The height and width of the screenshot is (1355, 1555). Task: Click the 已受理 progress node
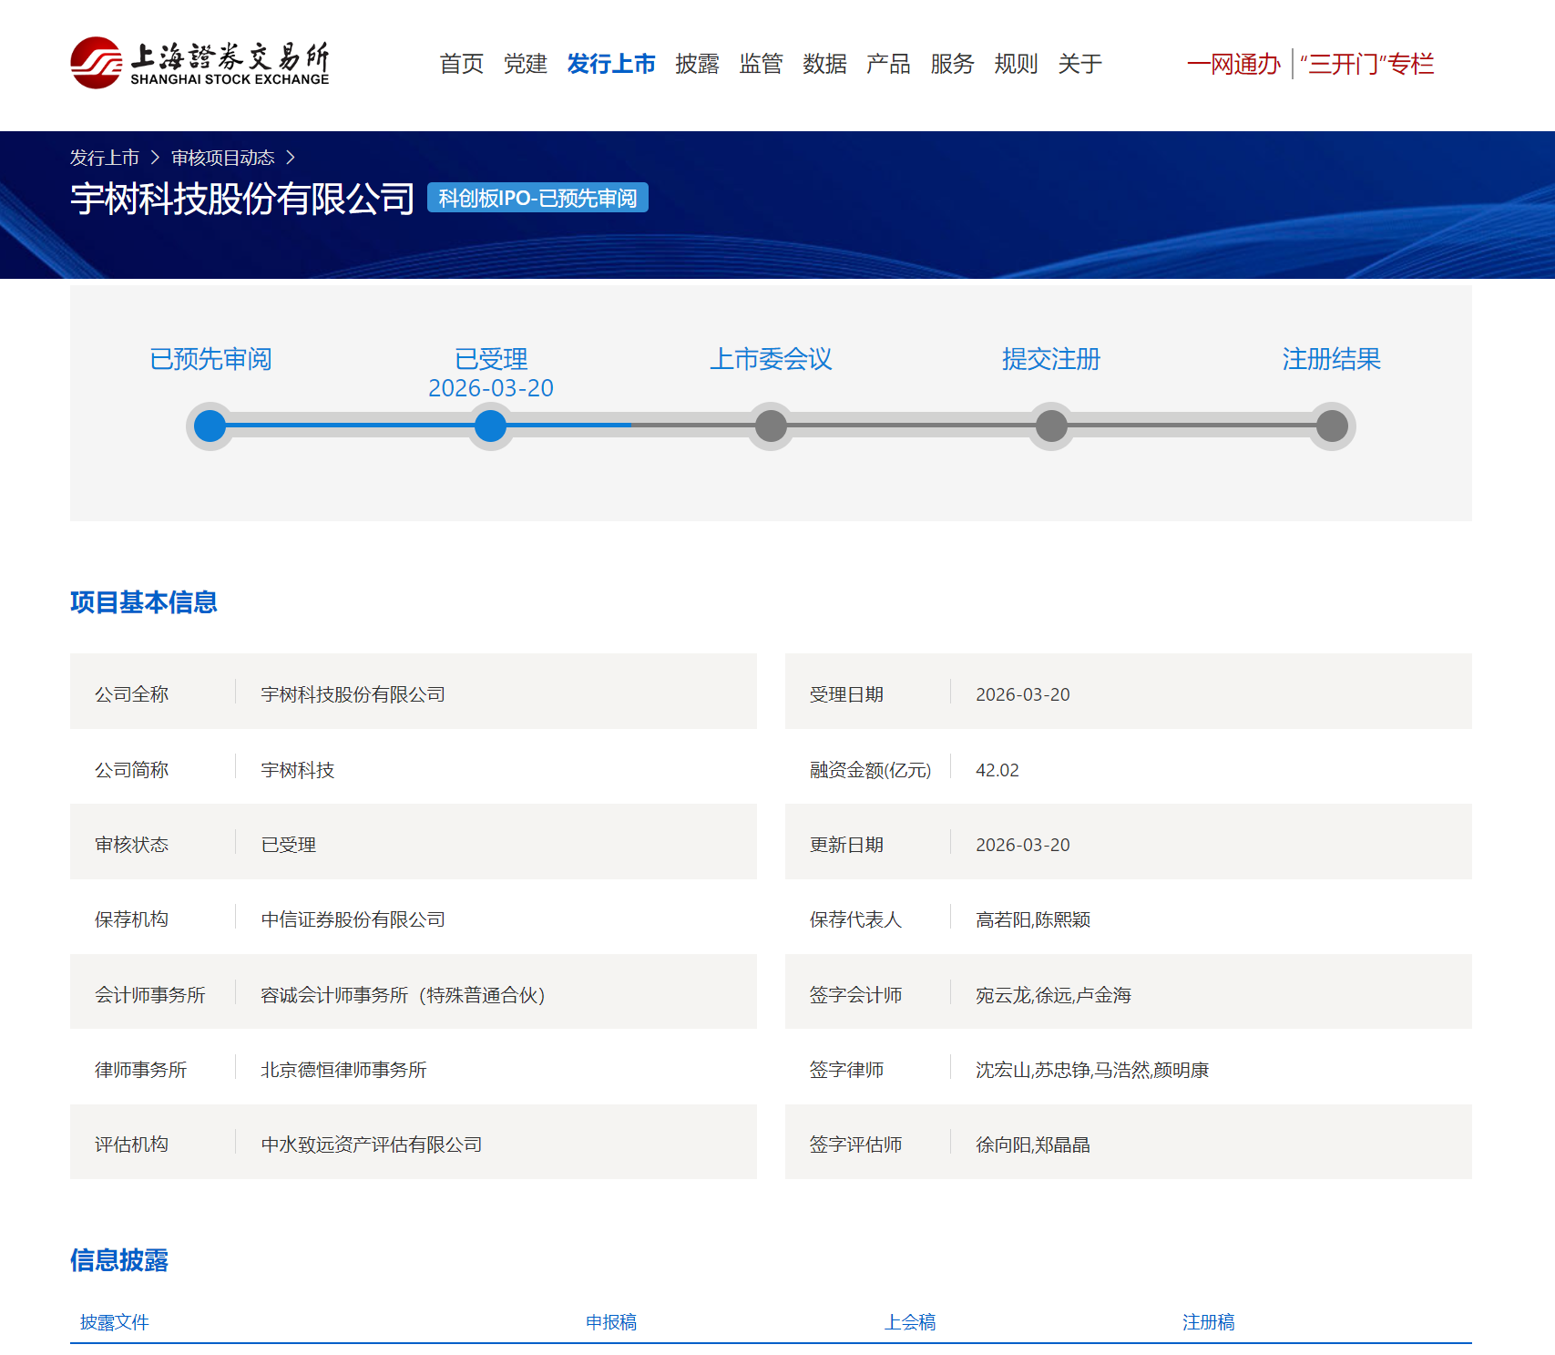[490, 426]
